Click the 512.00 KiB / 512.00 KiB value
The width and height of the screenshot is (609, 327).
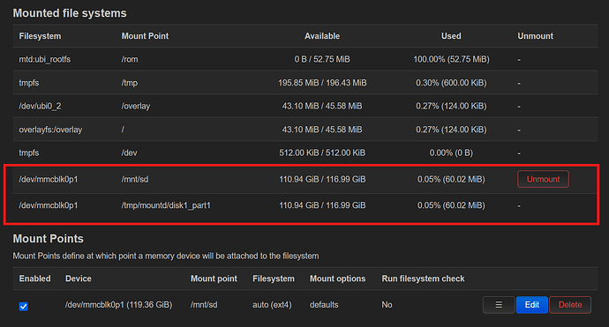(322, 152)
